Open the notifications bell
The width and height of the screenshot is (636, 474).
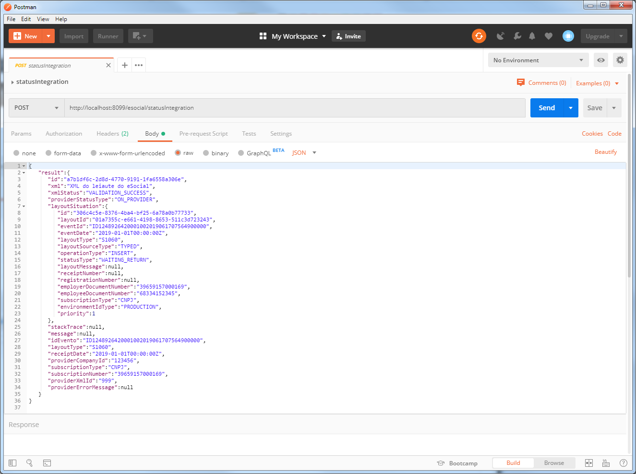532,36
